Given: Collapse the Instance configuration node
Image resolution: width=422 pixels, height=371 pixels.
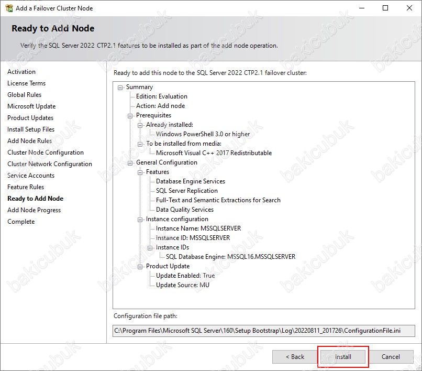Looking at the screenshot, I should tap(140, 220).
